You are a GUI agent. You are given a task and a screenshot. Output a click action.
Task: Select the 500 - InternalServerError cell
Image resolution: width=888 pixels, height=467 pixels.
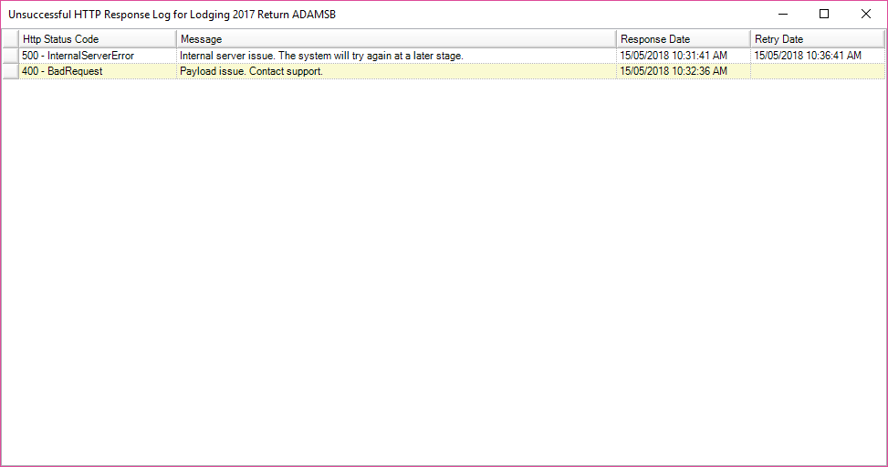(x=98, y=56)
